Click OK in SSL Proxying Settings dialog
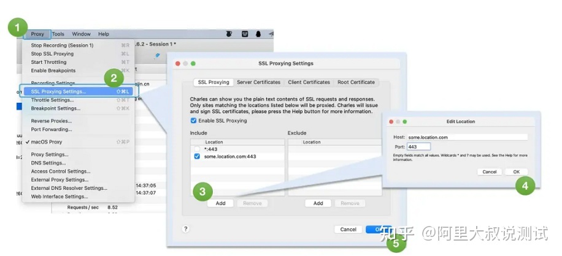The width and height of the screenshot is (562, 256). click(379, 230)
